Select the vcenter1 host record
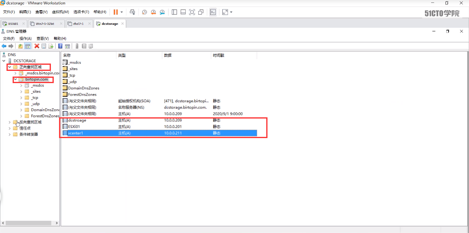The image size is (469, 233). tap(160, 133)
